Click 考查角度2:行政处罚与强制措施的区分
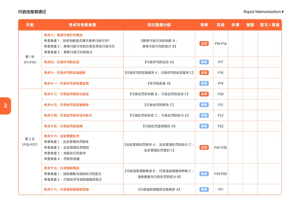 coord(73,180)
